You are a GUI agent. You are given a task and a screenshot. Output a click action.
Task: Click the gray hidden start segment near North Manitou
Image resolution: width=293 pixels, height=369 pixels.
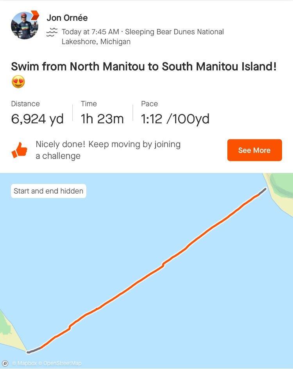click(263, 192)
